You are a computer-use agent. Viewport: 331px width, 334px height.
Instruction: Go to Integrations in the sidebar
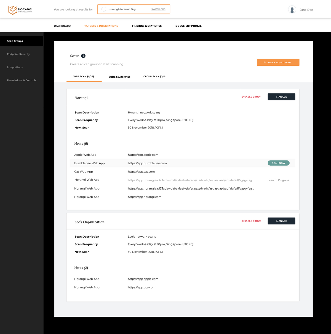15,67
